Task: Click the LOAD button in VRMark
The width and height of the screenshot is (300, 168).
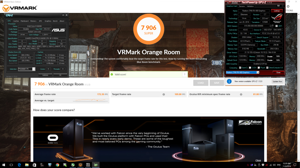Action: point(201,83)
